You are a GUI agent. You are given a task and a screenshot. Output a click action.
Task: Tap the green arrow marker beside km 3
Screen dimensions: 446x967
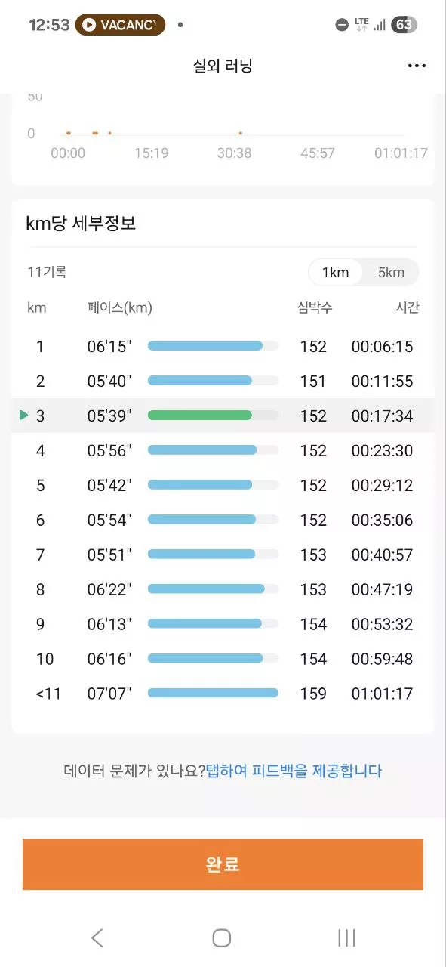[x=23, y=415]
